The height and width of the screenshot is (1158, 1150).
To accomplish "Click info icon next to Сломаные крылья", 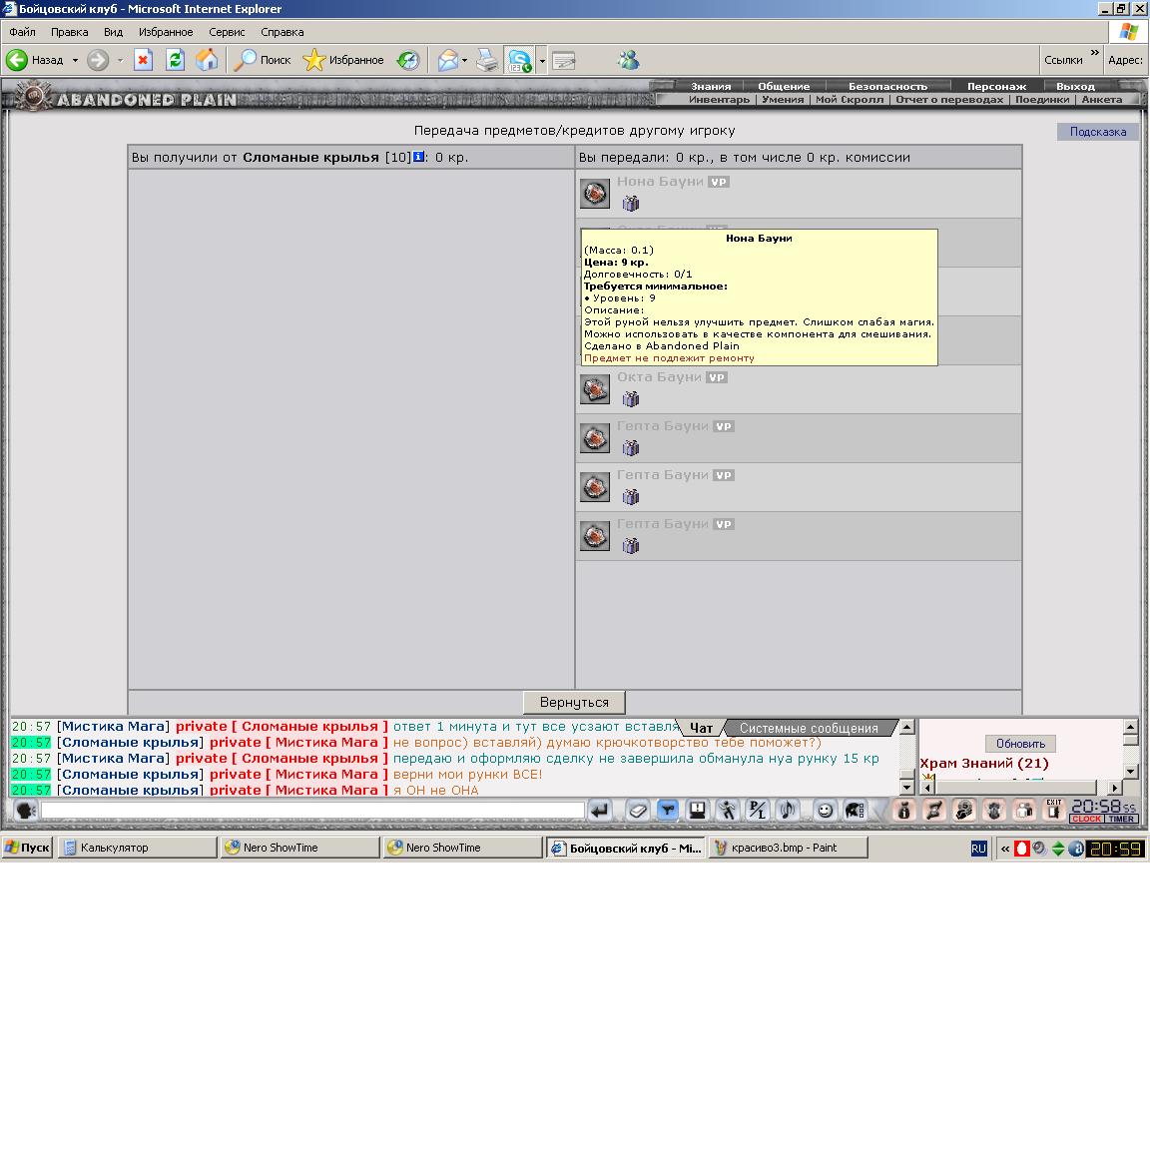I will pyautogui.click(x=419, y=157).
